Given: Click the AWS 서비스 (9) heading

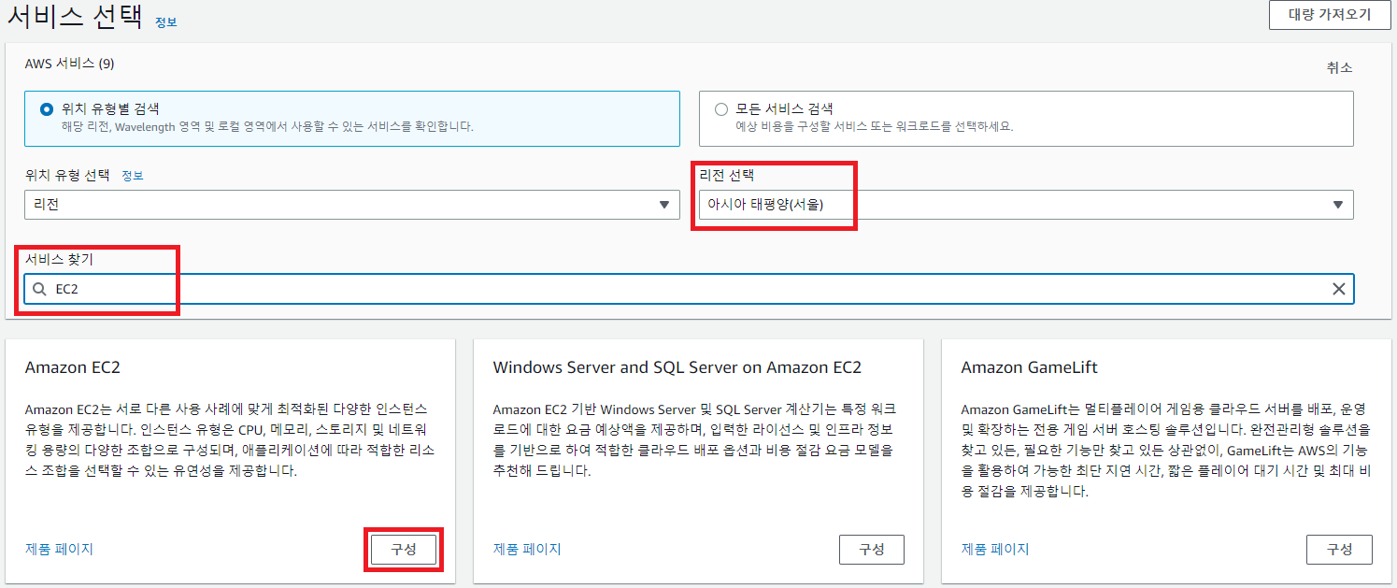Looking at the screenshot, I should 69,64.
